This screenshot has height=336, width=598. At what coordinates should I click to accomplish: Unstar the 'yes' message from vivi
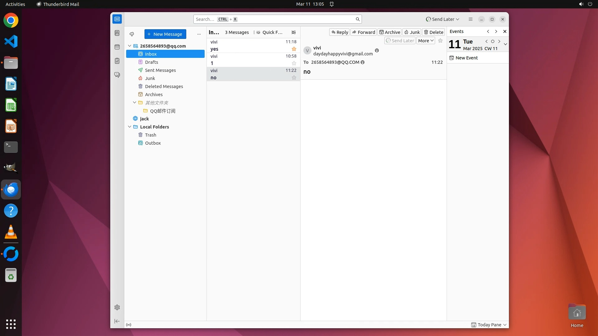click(x=294, y=49)
